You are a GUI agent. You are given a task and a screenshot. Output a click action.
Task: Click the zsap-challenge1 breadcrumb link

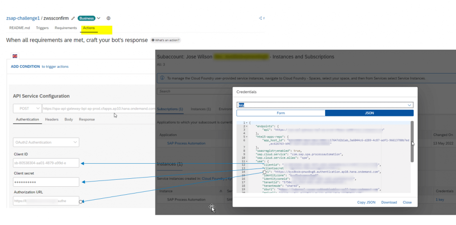[x=23, y=18]
